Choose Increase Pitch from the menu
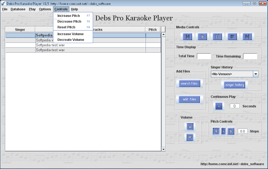Screen dimensions: 268x169 [73, 16]
